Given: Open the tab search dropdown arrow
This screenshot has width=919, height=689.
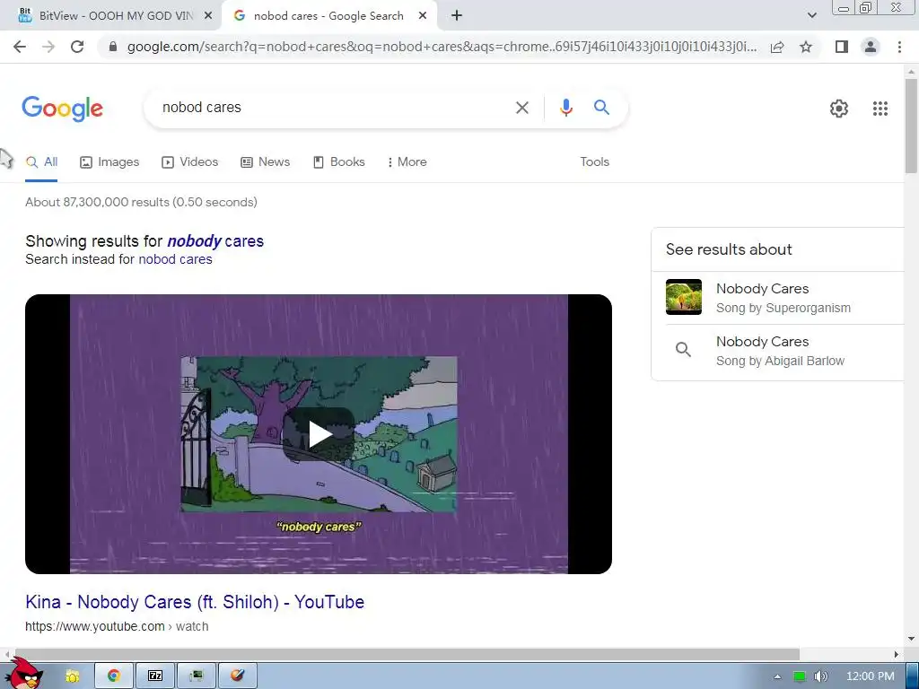Looking at the screenshot, I should pyautogui.click(x=811, y=16).
